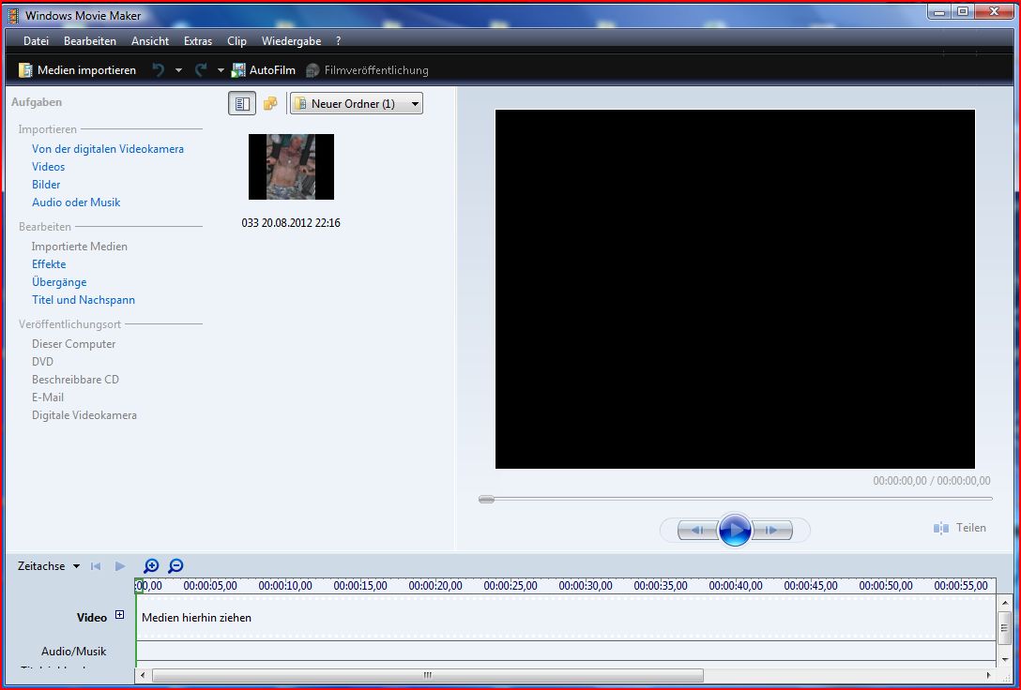Viewport: 1021px width, 690px height.
Task: Click the Undo arrow icon
Action: pyautogui.click(x=159, y=70)
